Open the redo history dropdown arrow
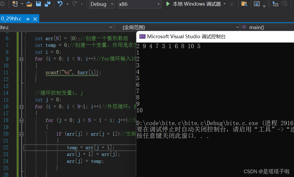The height and width of the screenshot is (177, 294). (82, 4)
